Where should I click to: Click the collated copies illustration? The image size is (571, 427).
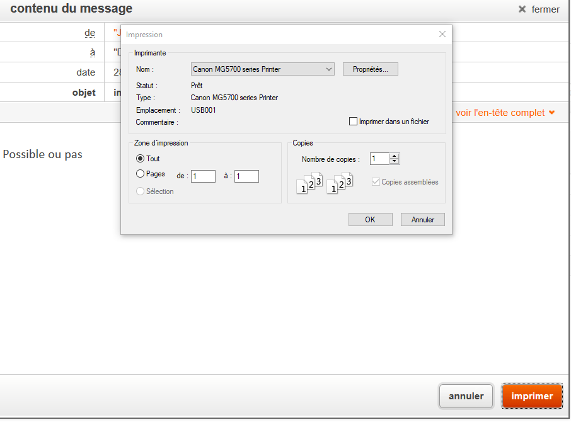[325, 183]
